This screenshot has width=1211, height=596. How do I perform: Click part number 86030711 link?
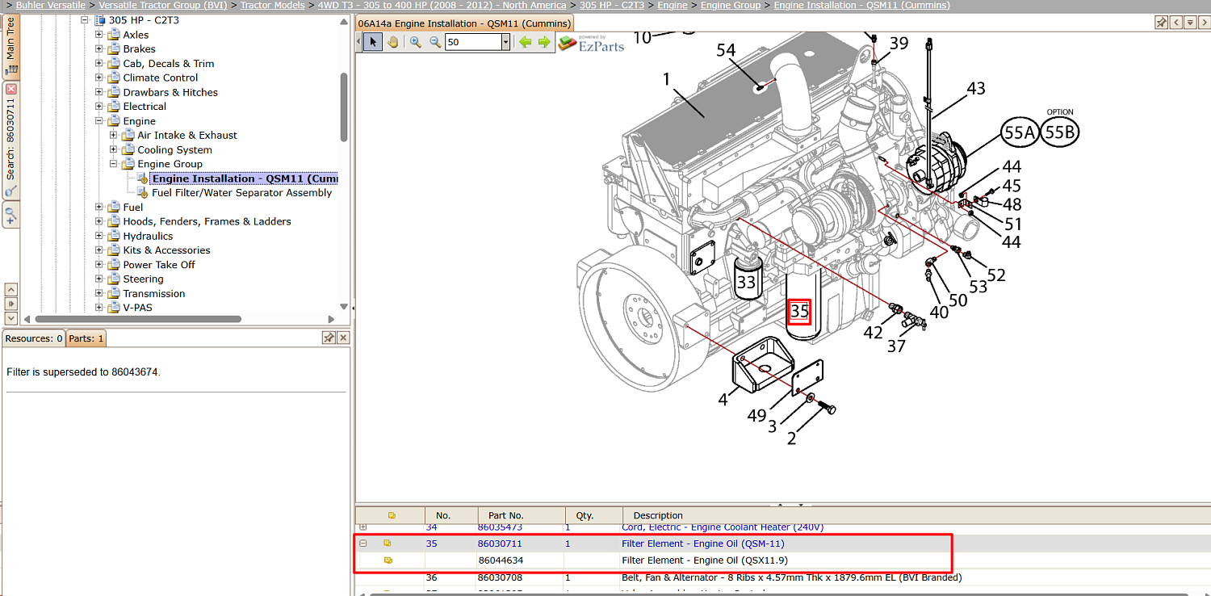pyautogui.click(x=500, y=544)
